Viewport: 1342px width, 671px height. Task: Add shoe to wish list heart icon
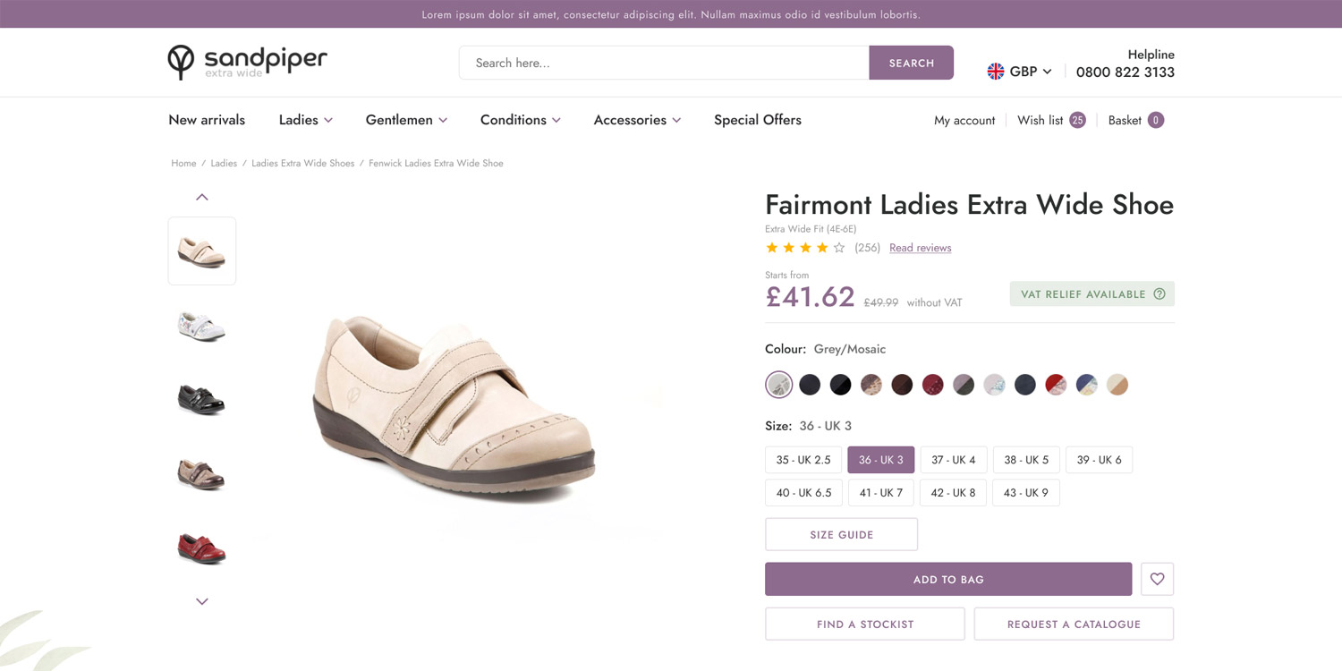(1157, 579)
